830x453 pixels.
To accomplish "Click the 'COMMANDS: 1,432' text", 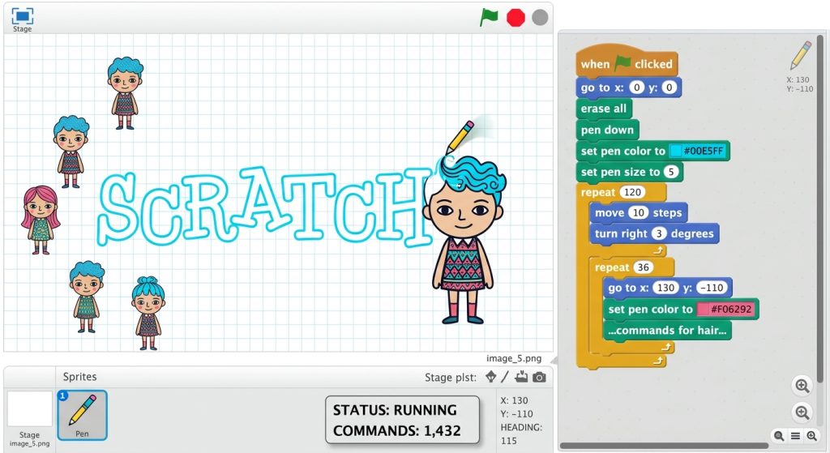I will pyautogui.click(x=397, y=431).
